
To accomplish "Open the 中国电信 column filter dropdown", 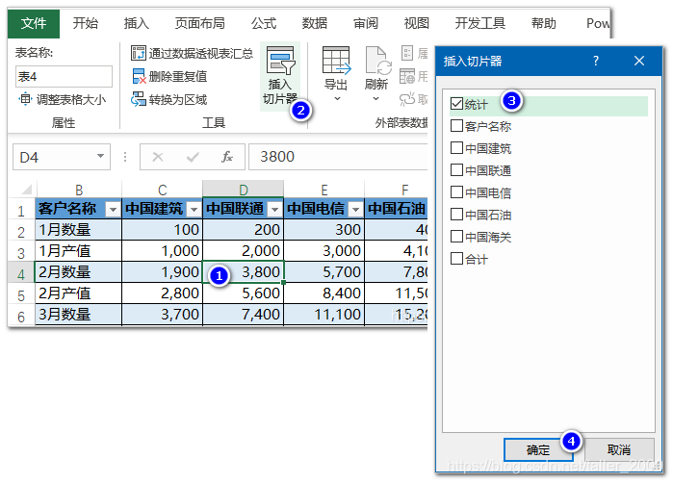I will (355, 210).
